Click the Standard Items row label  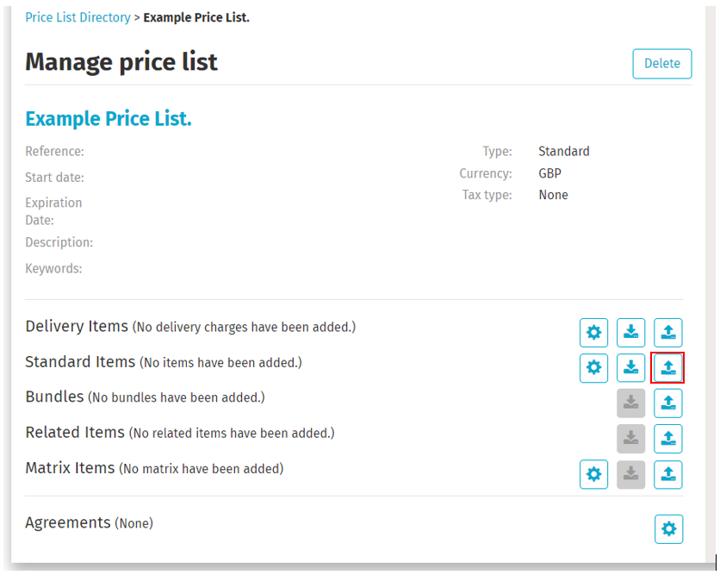[80, 362]
